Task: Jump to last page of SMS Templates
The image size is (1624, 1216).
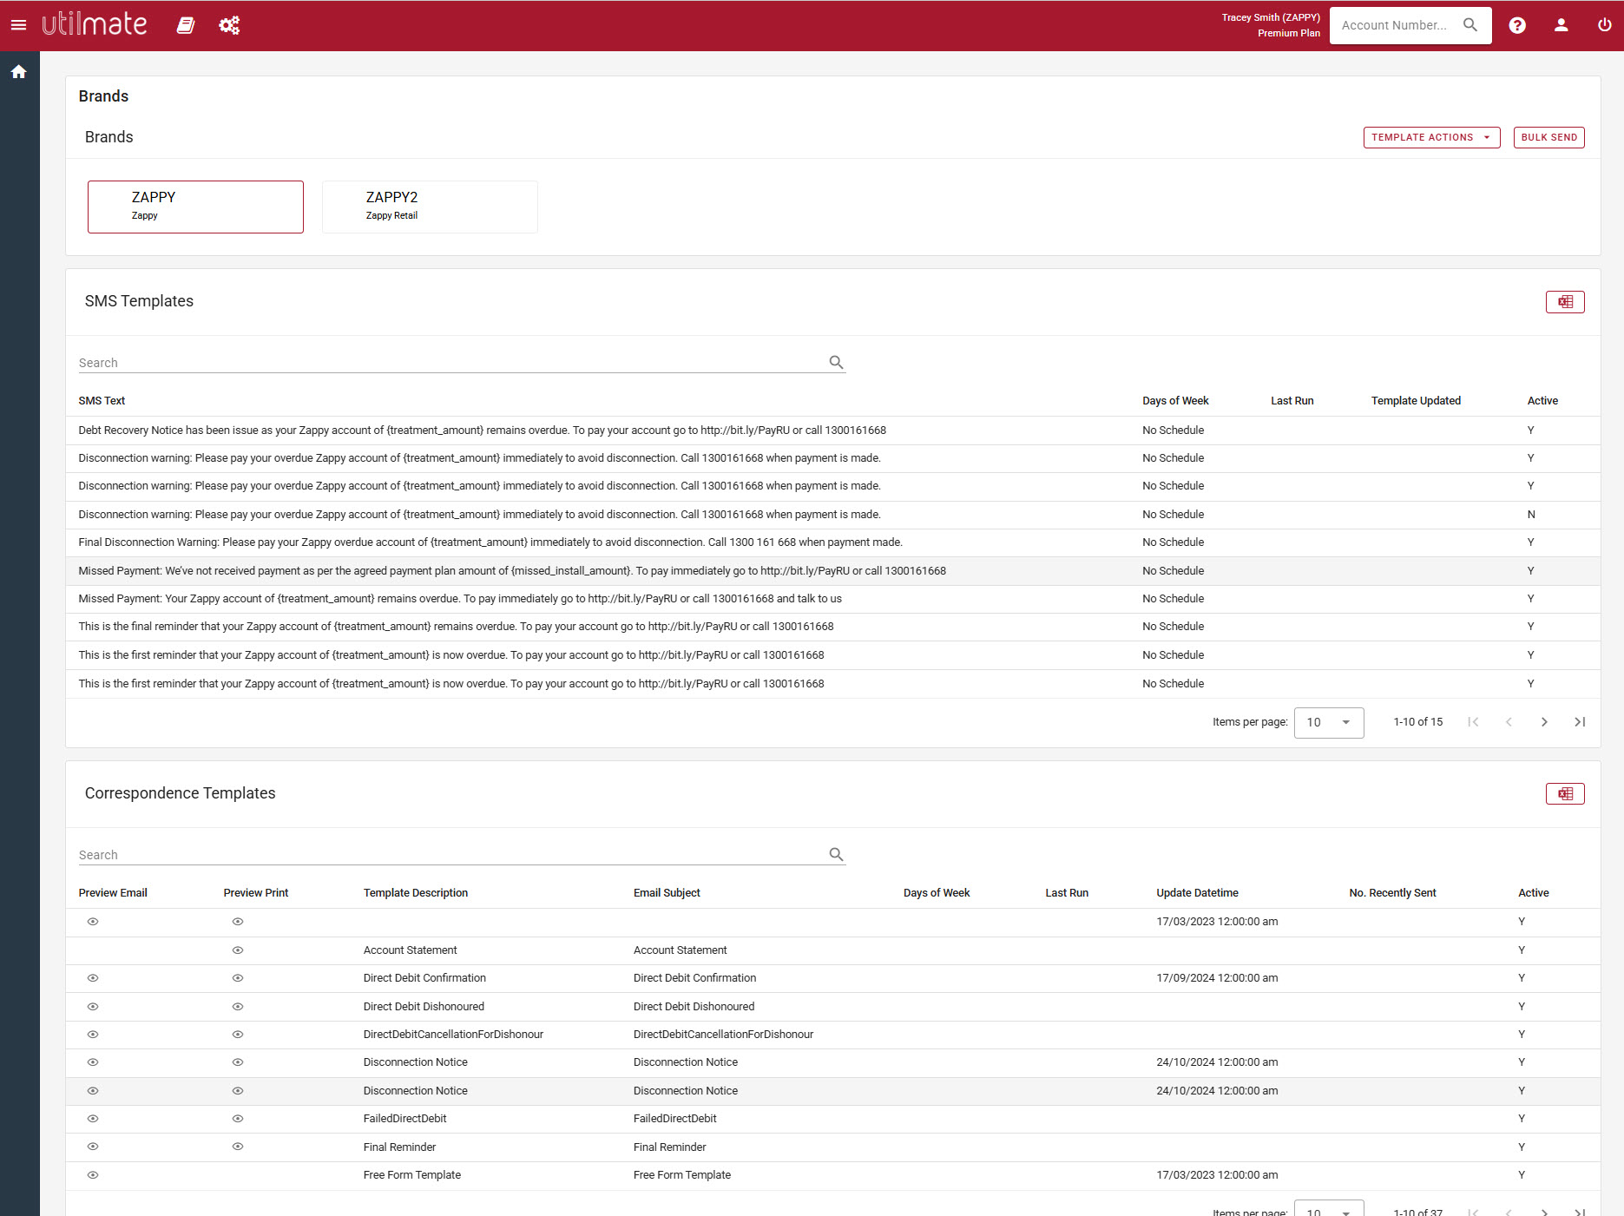Action: coord(1579,722)
